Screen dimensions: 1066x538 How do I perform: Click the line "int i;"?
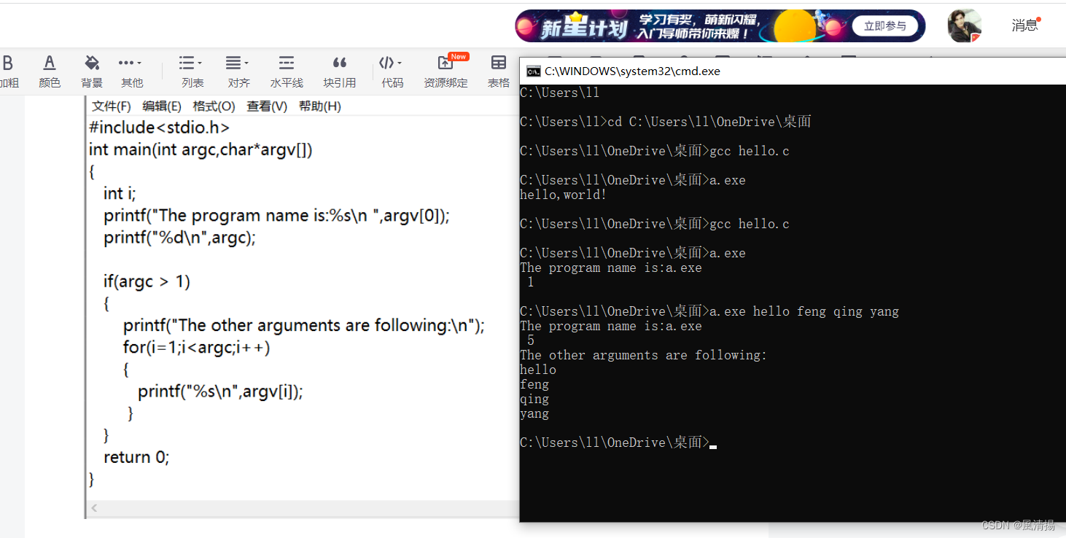coord(120,193)
